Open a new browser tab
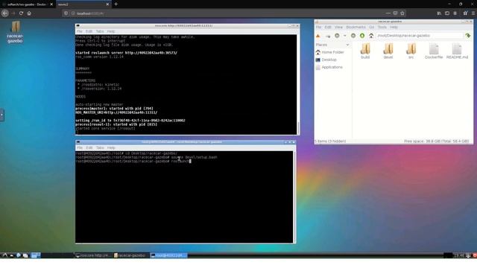Viewport: 477px width, 268px height. (116, 4)
